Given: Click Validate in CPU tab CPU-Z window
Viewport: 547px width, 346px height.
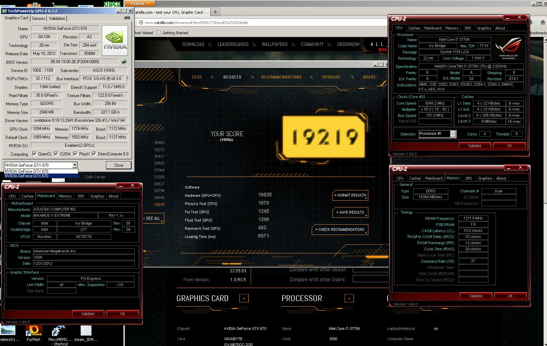Looking at the screenshot, I should pos(475,146).
